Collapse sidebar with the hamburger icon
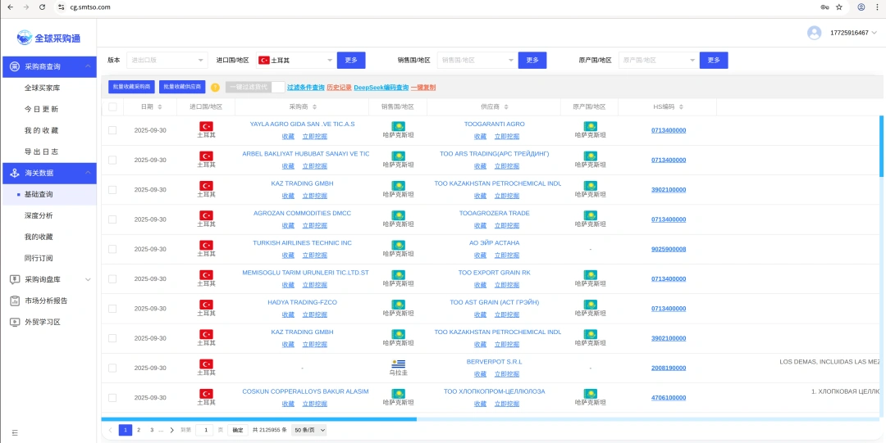The width and height of the screenshot is (886, 443). pos(16,433)
